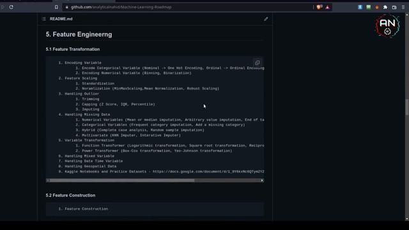Click the forward navigation arrow
Image resolution: width=409 pixels, height=230 pixels.
click(x=3, y=7)
